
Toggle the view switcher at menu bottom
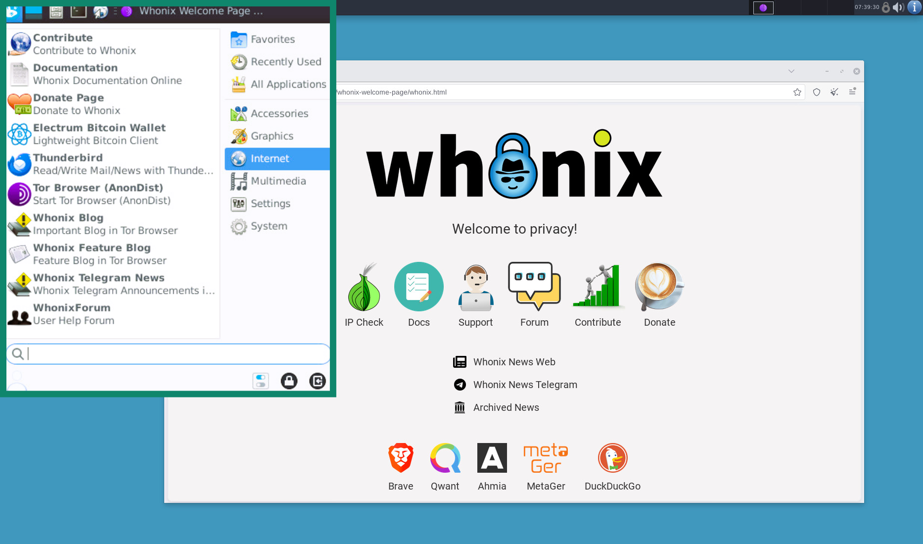click(261, 381)
